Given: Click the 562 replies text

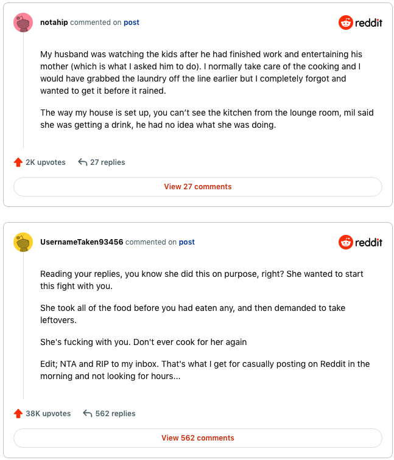Looking at the screenshot, I should click(116, 414).
